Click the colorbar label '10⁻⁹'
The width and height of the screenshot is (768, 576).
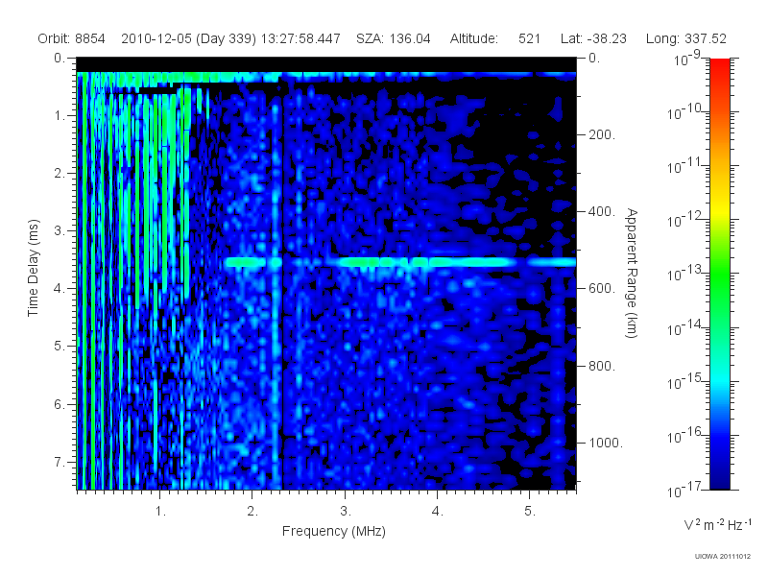(687, 59)
